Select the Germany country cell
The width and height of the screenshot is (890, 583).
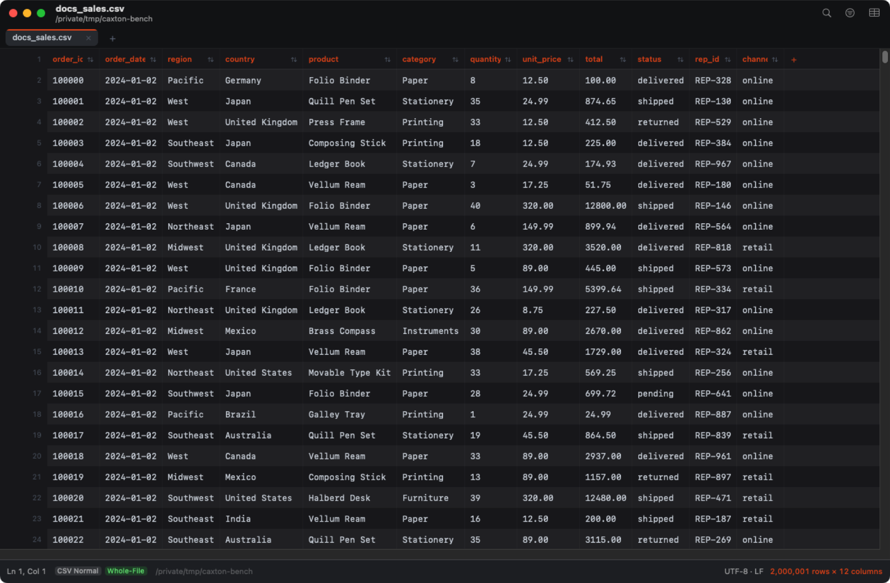point(261,80)
